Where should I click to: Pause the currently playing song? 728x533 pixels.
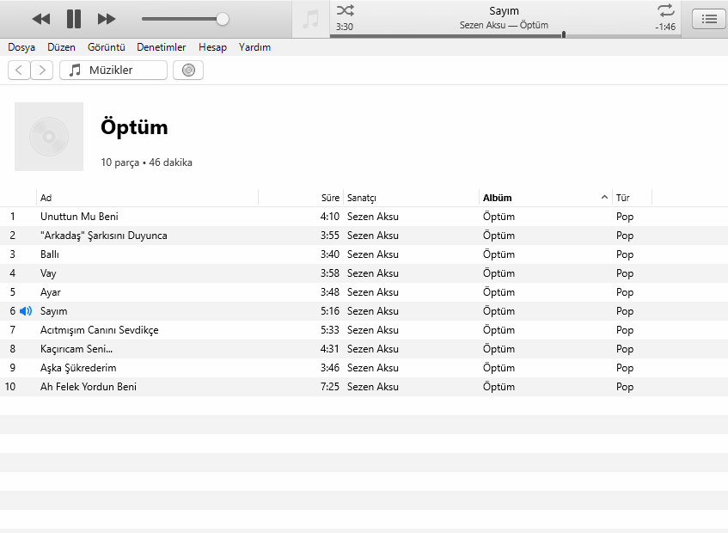[74, 19]
